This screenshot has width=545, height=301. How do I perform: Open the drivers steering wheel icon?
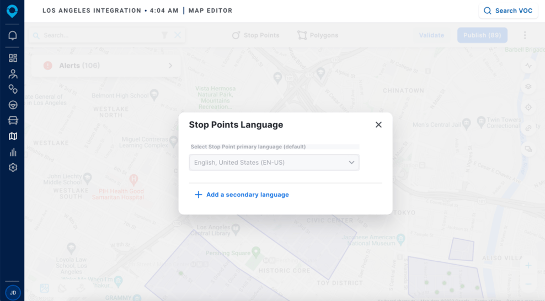[x=13, y=105]
